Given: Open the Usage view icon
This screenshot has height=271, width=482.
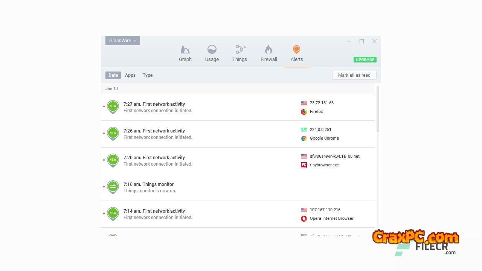Looking at the screenshot, I should (212, 50).
